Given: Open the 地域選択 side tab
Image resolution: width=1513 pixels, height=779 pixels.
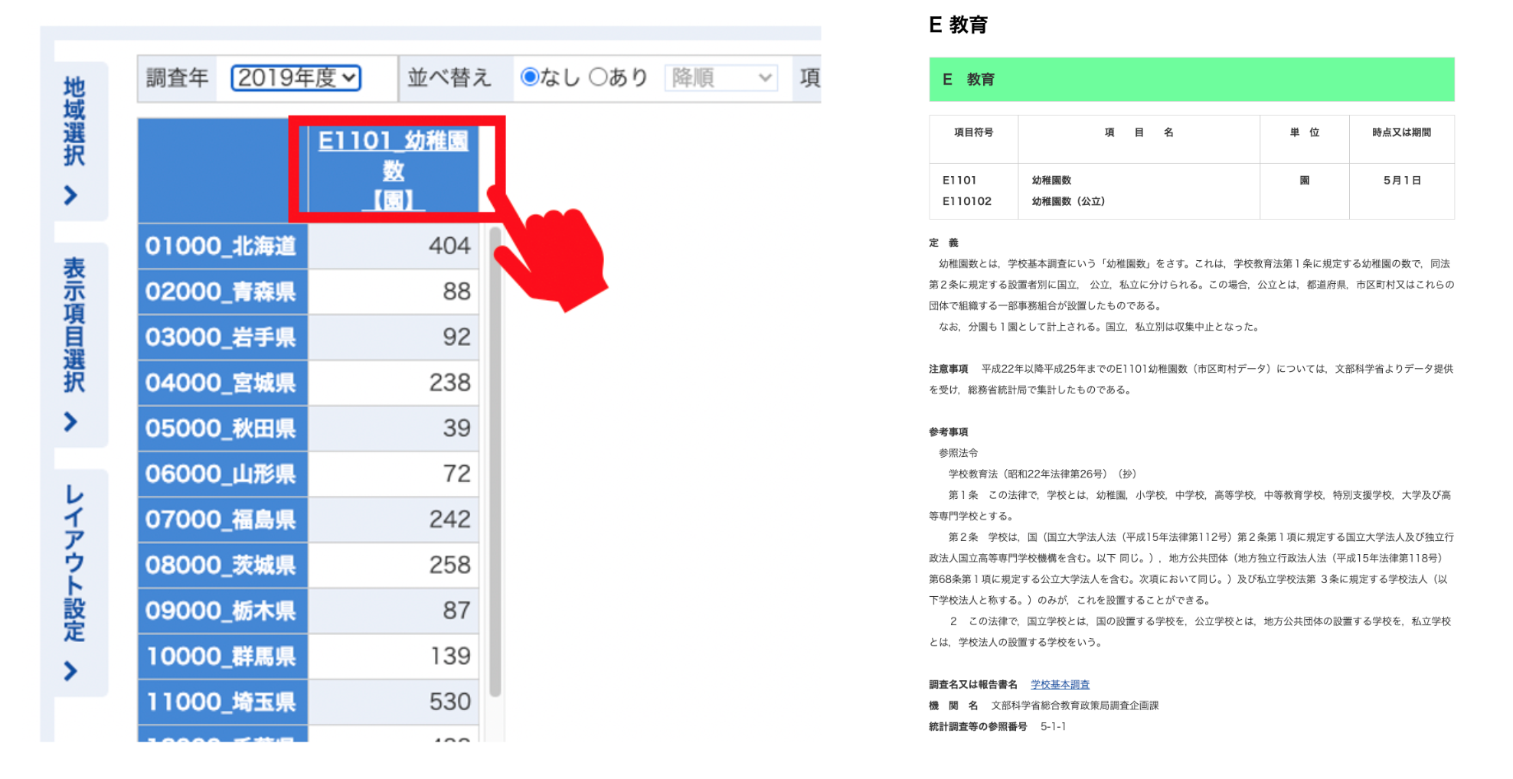Looking at the screenshot, I should [x=74, y=122].
